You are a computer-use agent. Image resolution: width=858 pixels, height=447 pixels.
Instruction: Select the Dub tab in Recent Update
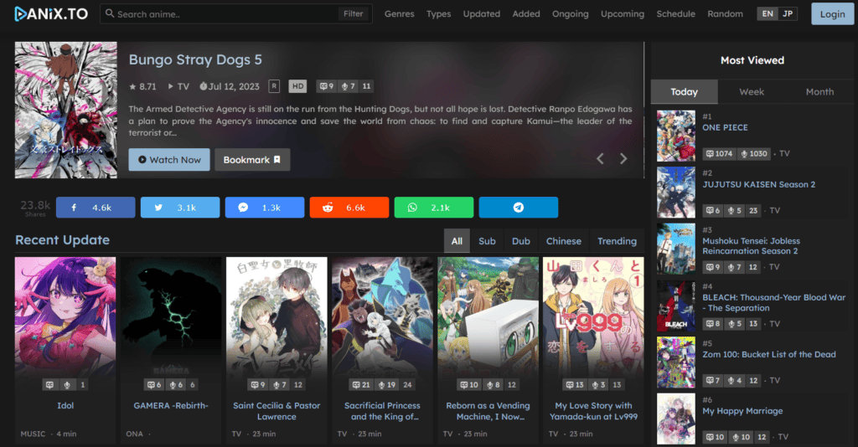(x=520, y=241)
